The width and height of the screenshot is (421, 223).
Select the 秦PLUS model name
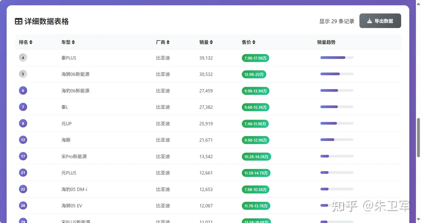[69, 58]
